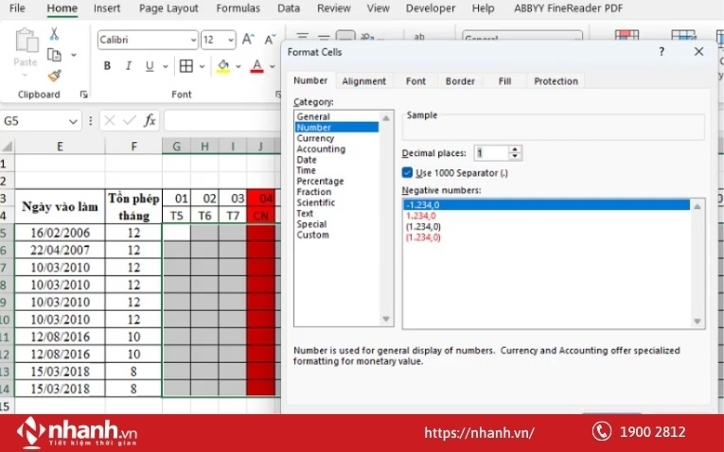The height and width of the screenshot is (452, 724).
Task: Toggle Use 1000 Separator checkbox
Action: (x=407, y=172)
